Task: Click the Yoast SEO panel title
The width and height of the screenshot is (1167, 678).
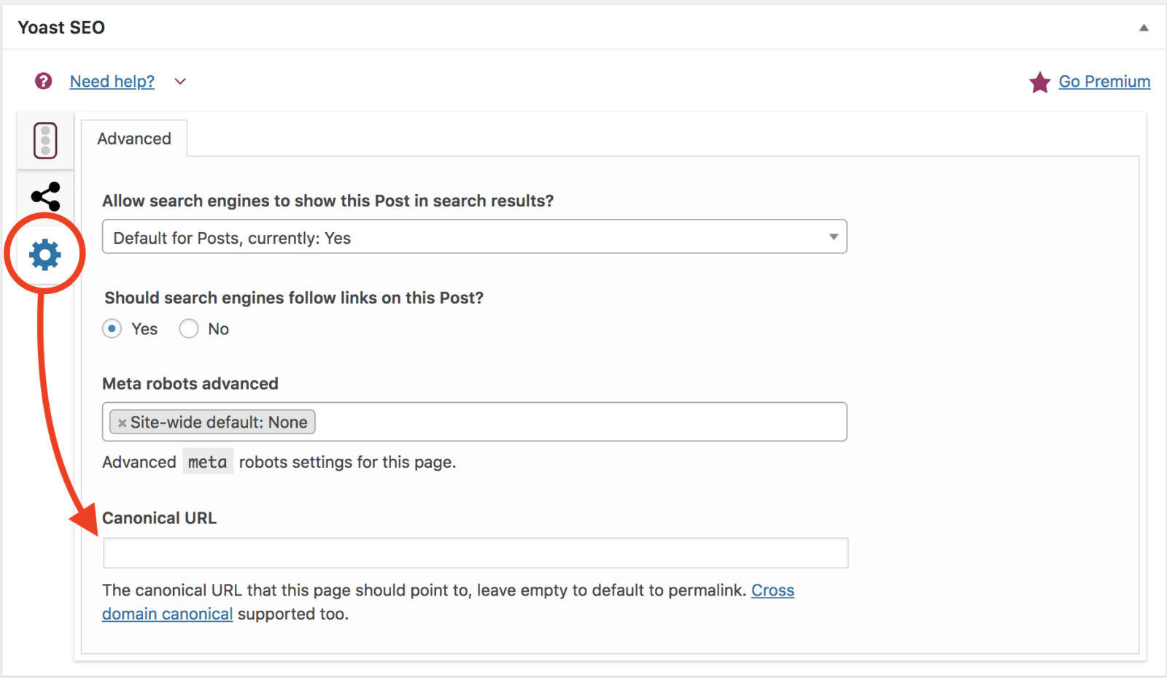Action: 61,28
